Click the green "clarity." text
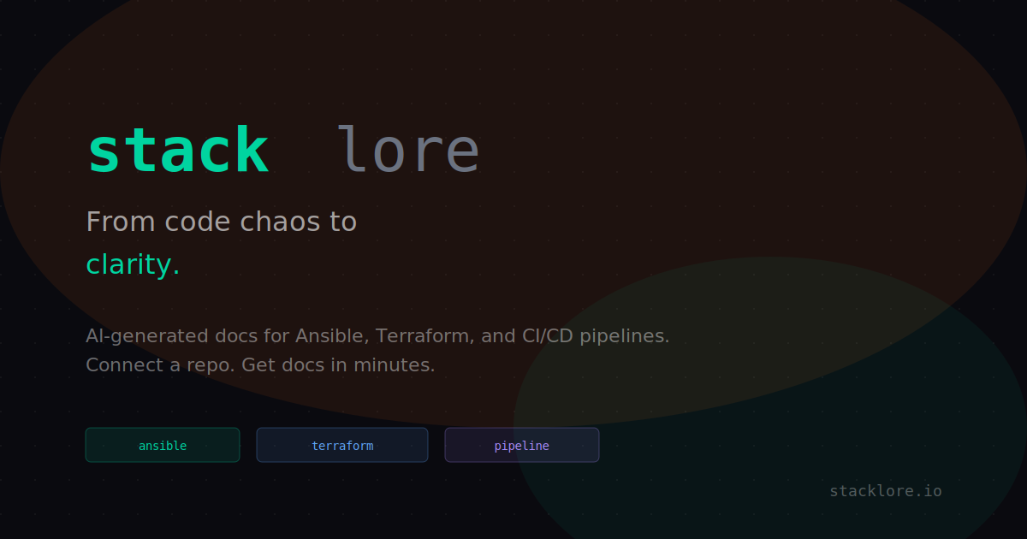This screenshot has width=1027, height=539. [x=133, y=265]
